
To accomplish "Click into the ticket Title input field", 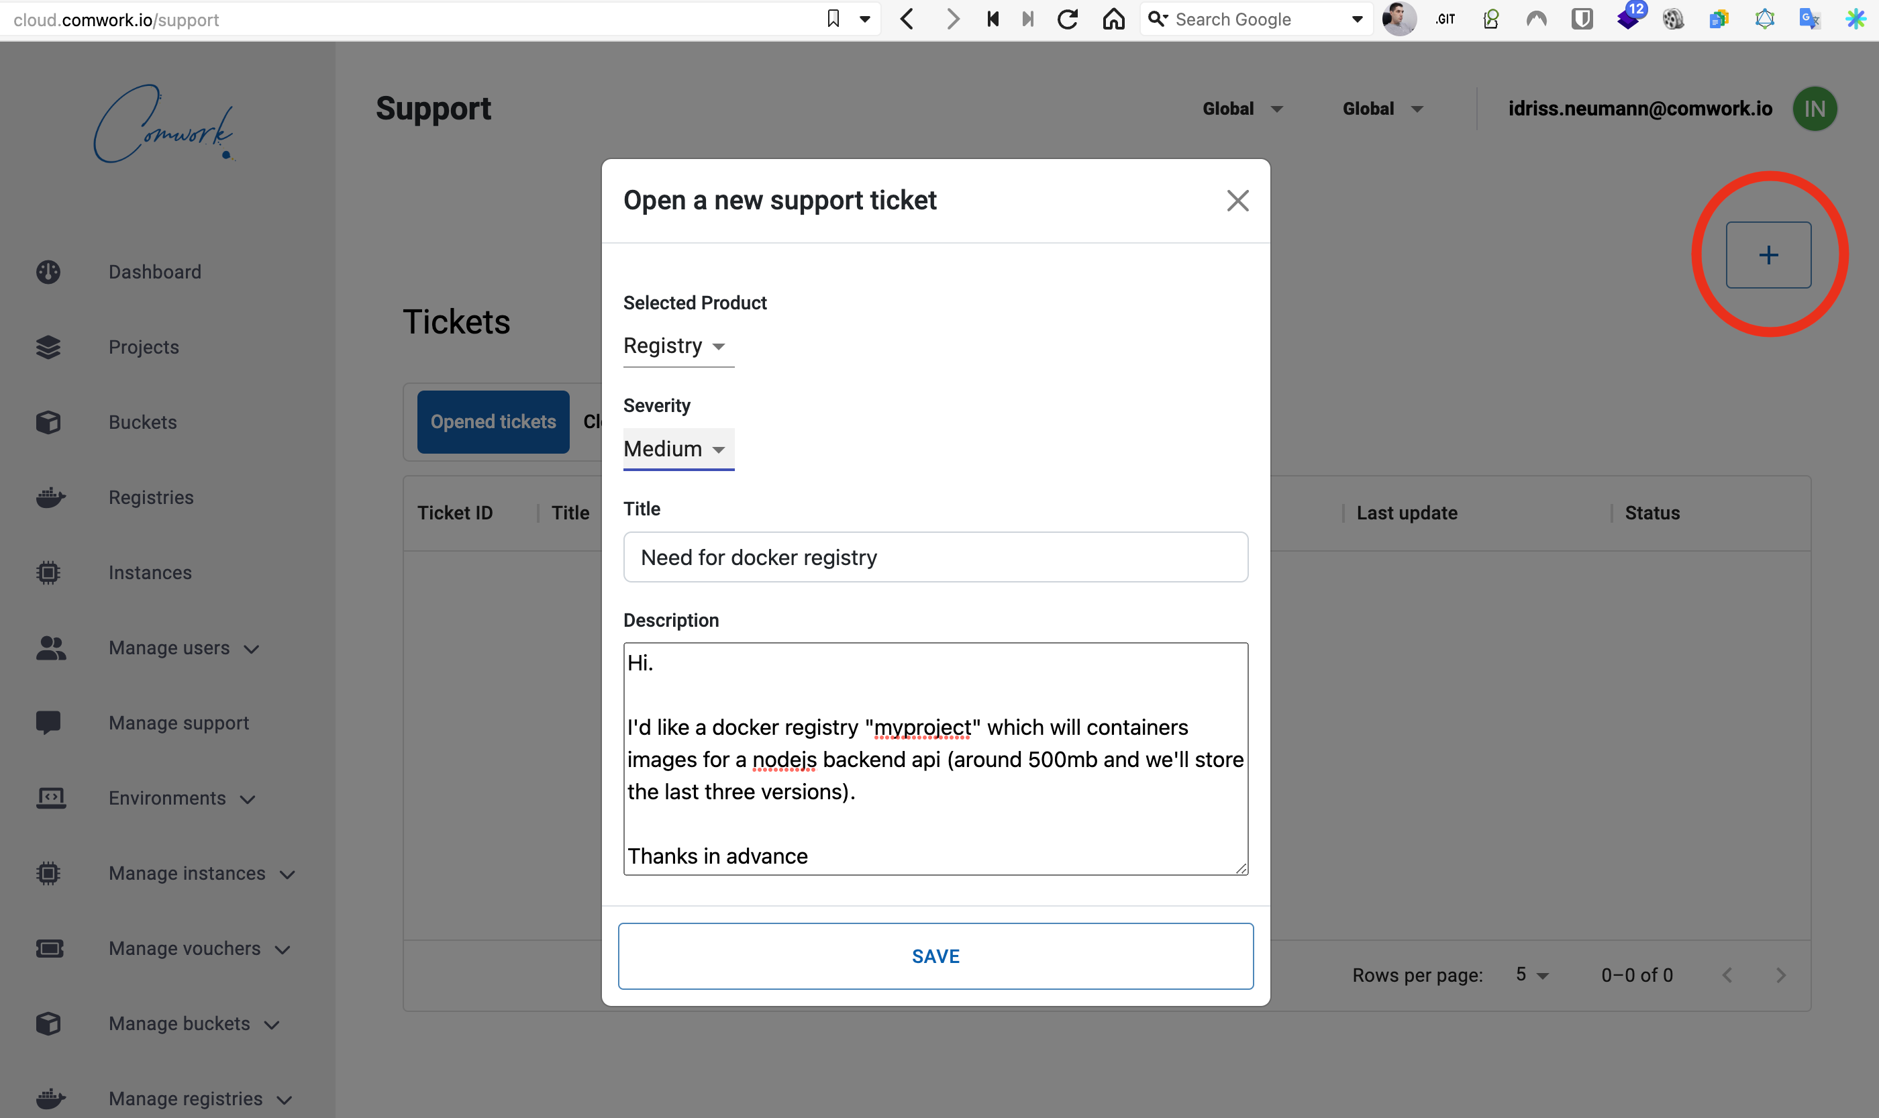I will 935,558.
